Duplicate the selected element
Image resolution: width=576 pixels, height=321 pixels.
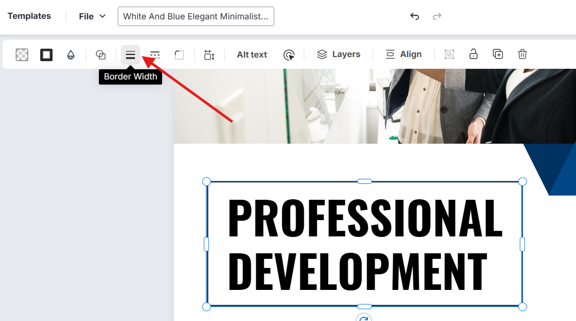coord(498,55)
